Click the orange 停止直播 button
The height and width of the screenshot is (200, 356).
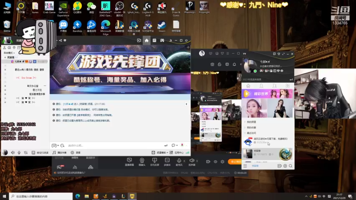point(235,162)
